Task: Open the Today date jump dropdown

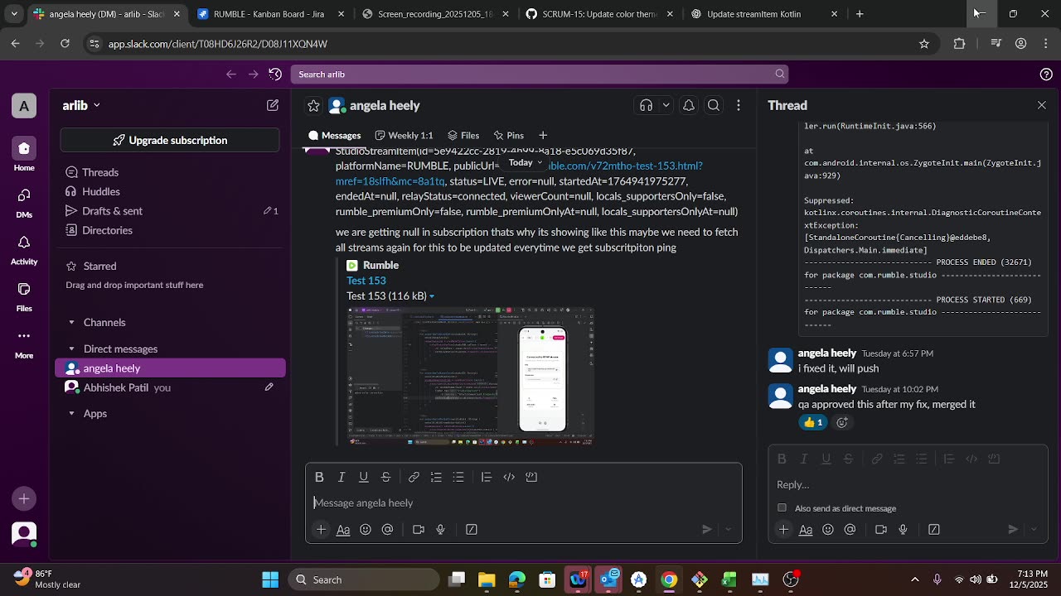Action: point(526,162)
